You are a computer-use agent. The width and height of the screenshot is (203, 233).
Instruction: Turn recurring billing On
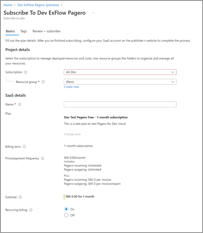(66, 209)
